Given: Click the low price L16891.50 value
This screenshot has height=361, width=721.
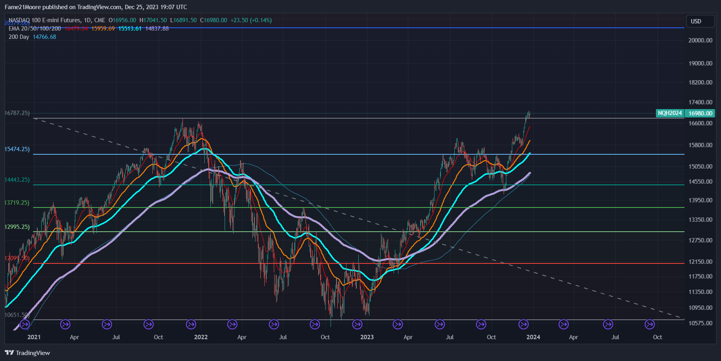Looking at the screenshot, I should tap(183, 20).
